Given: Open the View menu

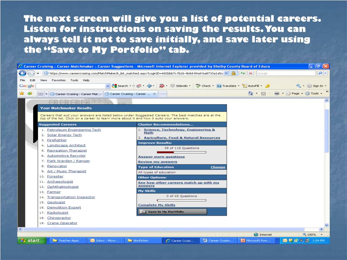Looking at the screenshot, I should point(44,80).
